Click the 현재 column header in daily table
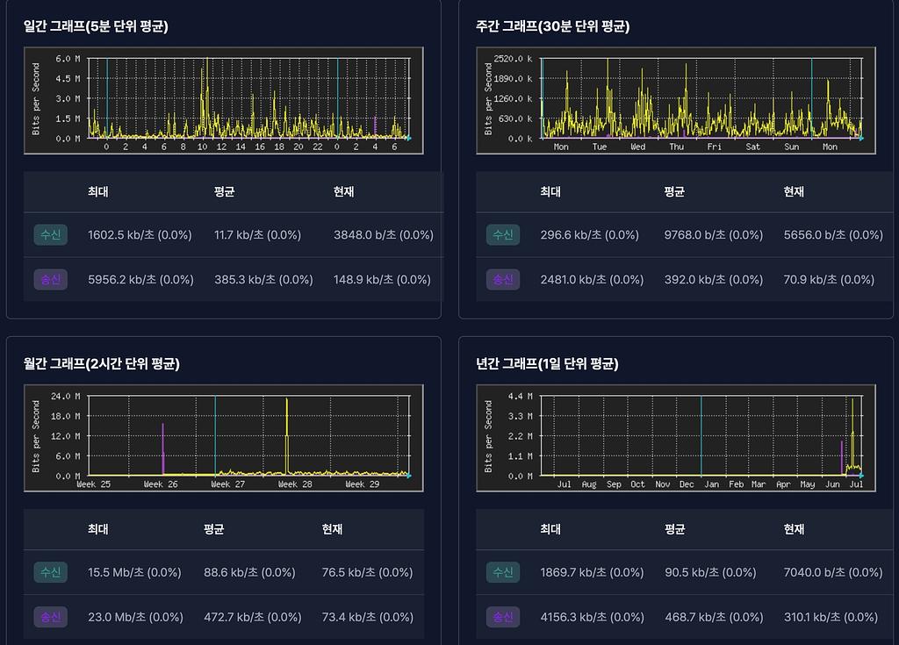 (343, 191)
